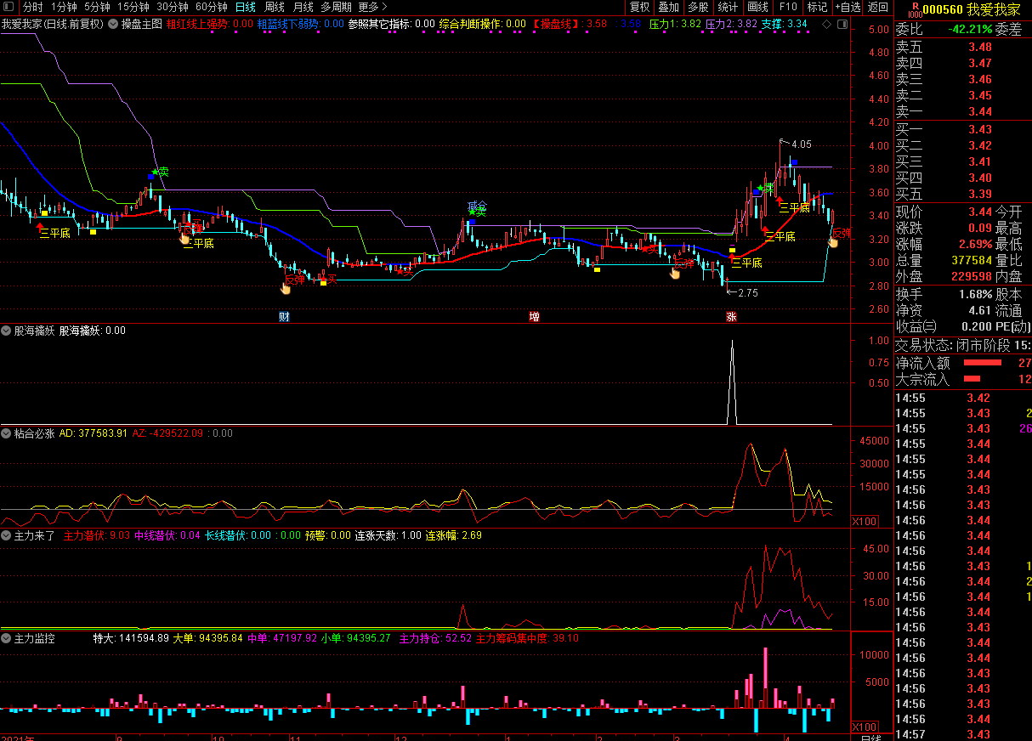1032x741 pixels.
Task: Toggle the 标记 mark button
Action: pyautogui.click(x=817, y=7)
